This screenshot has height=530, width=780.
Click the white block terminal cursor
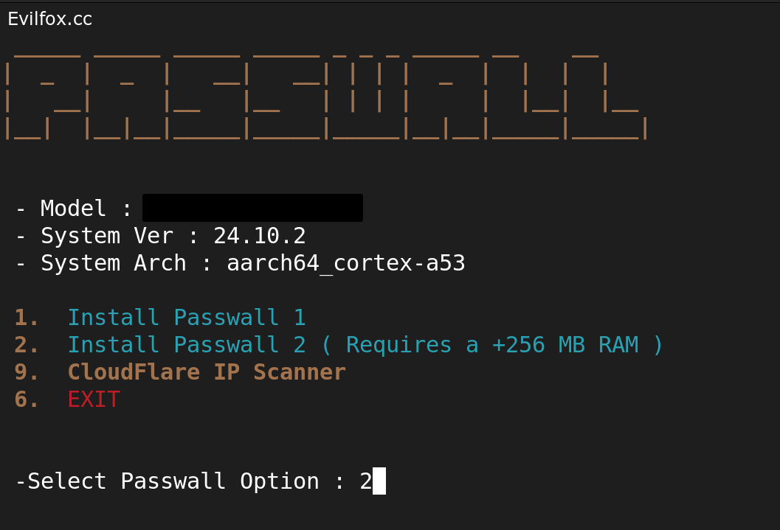point(379,481)
